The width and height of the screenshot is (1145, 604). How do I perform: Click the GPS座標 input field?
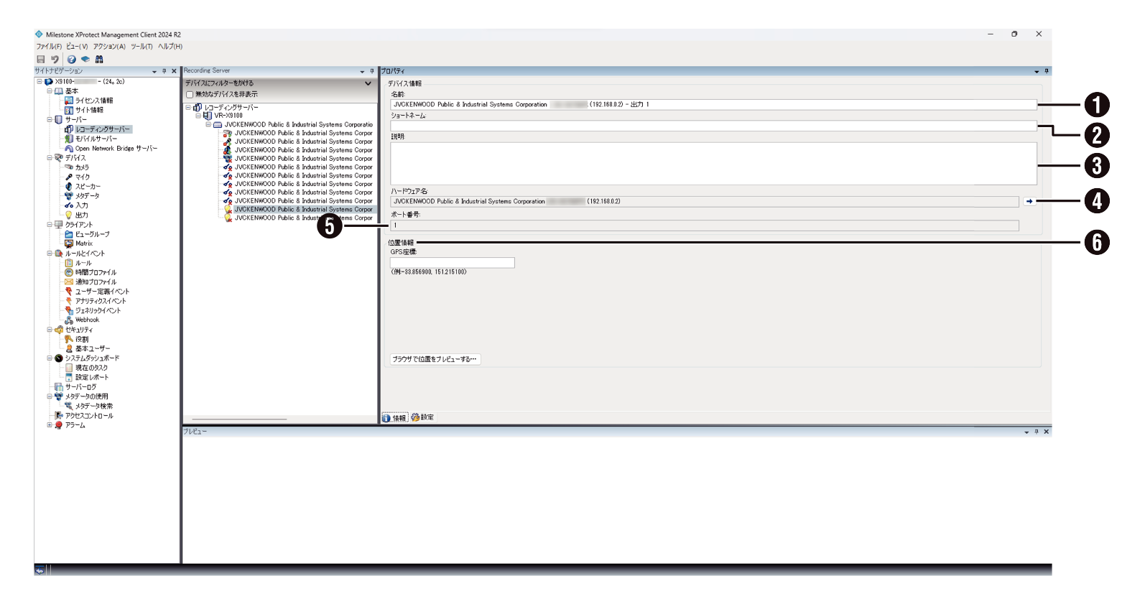point(453,263)
